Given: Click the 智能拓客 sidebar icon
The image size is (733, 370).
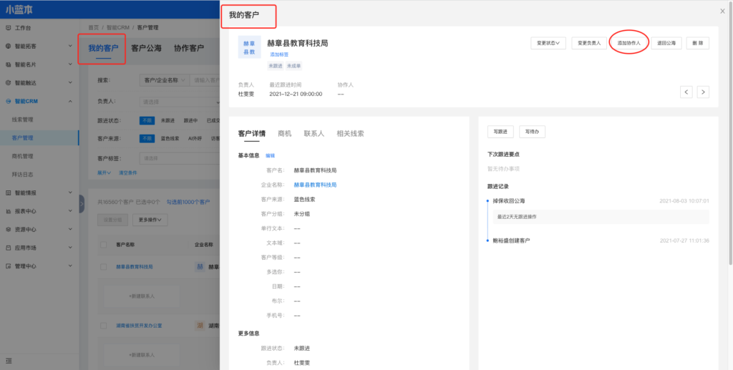Looking at the screenshot, I should click(8, 46).
